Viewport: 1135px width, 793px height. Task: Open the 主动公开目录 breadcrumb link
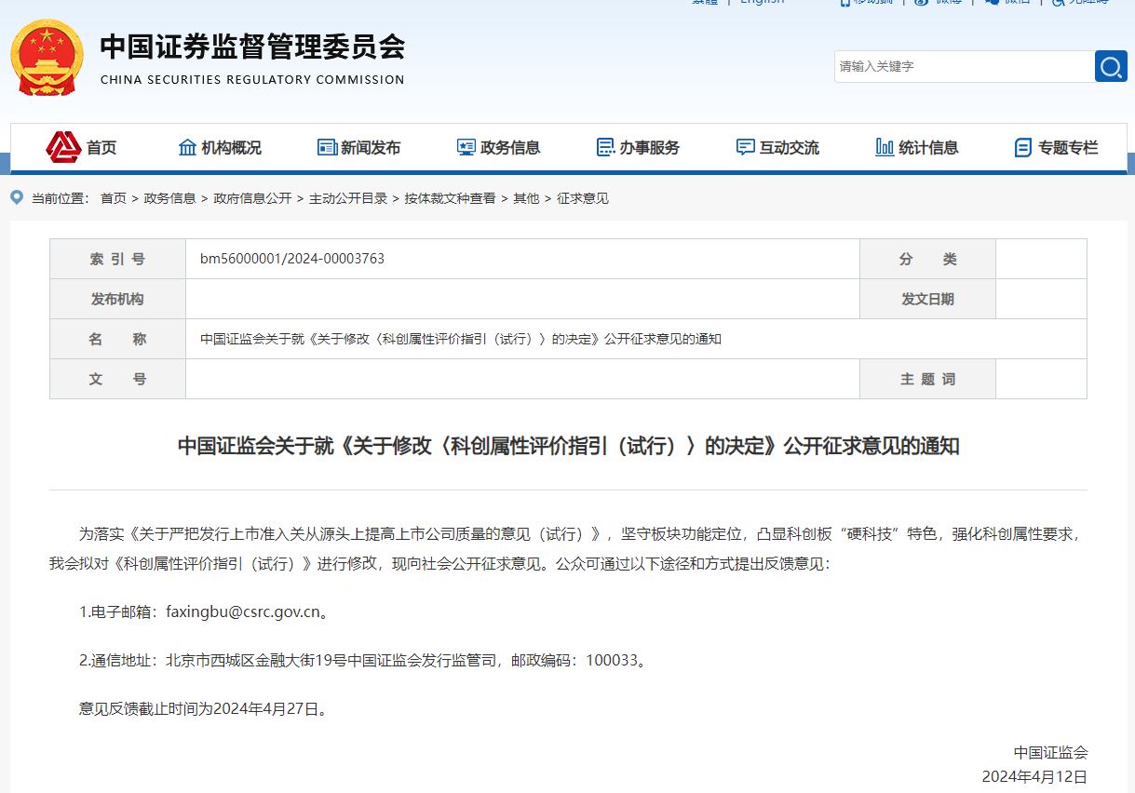[x=348, y=198]
